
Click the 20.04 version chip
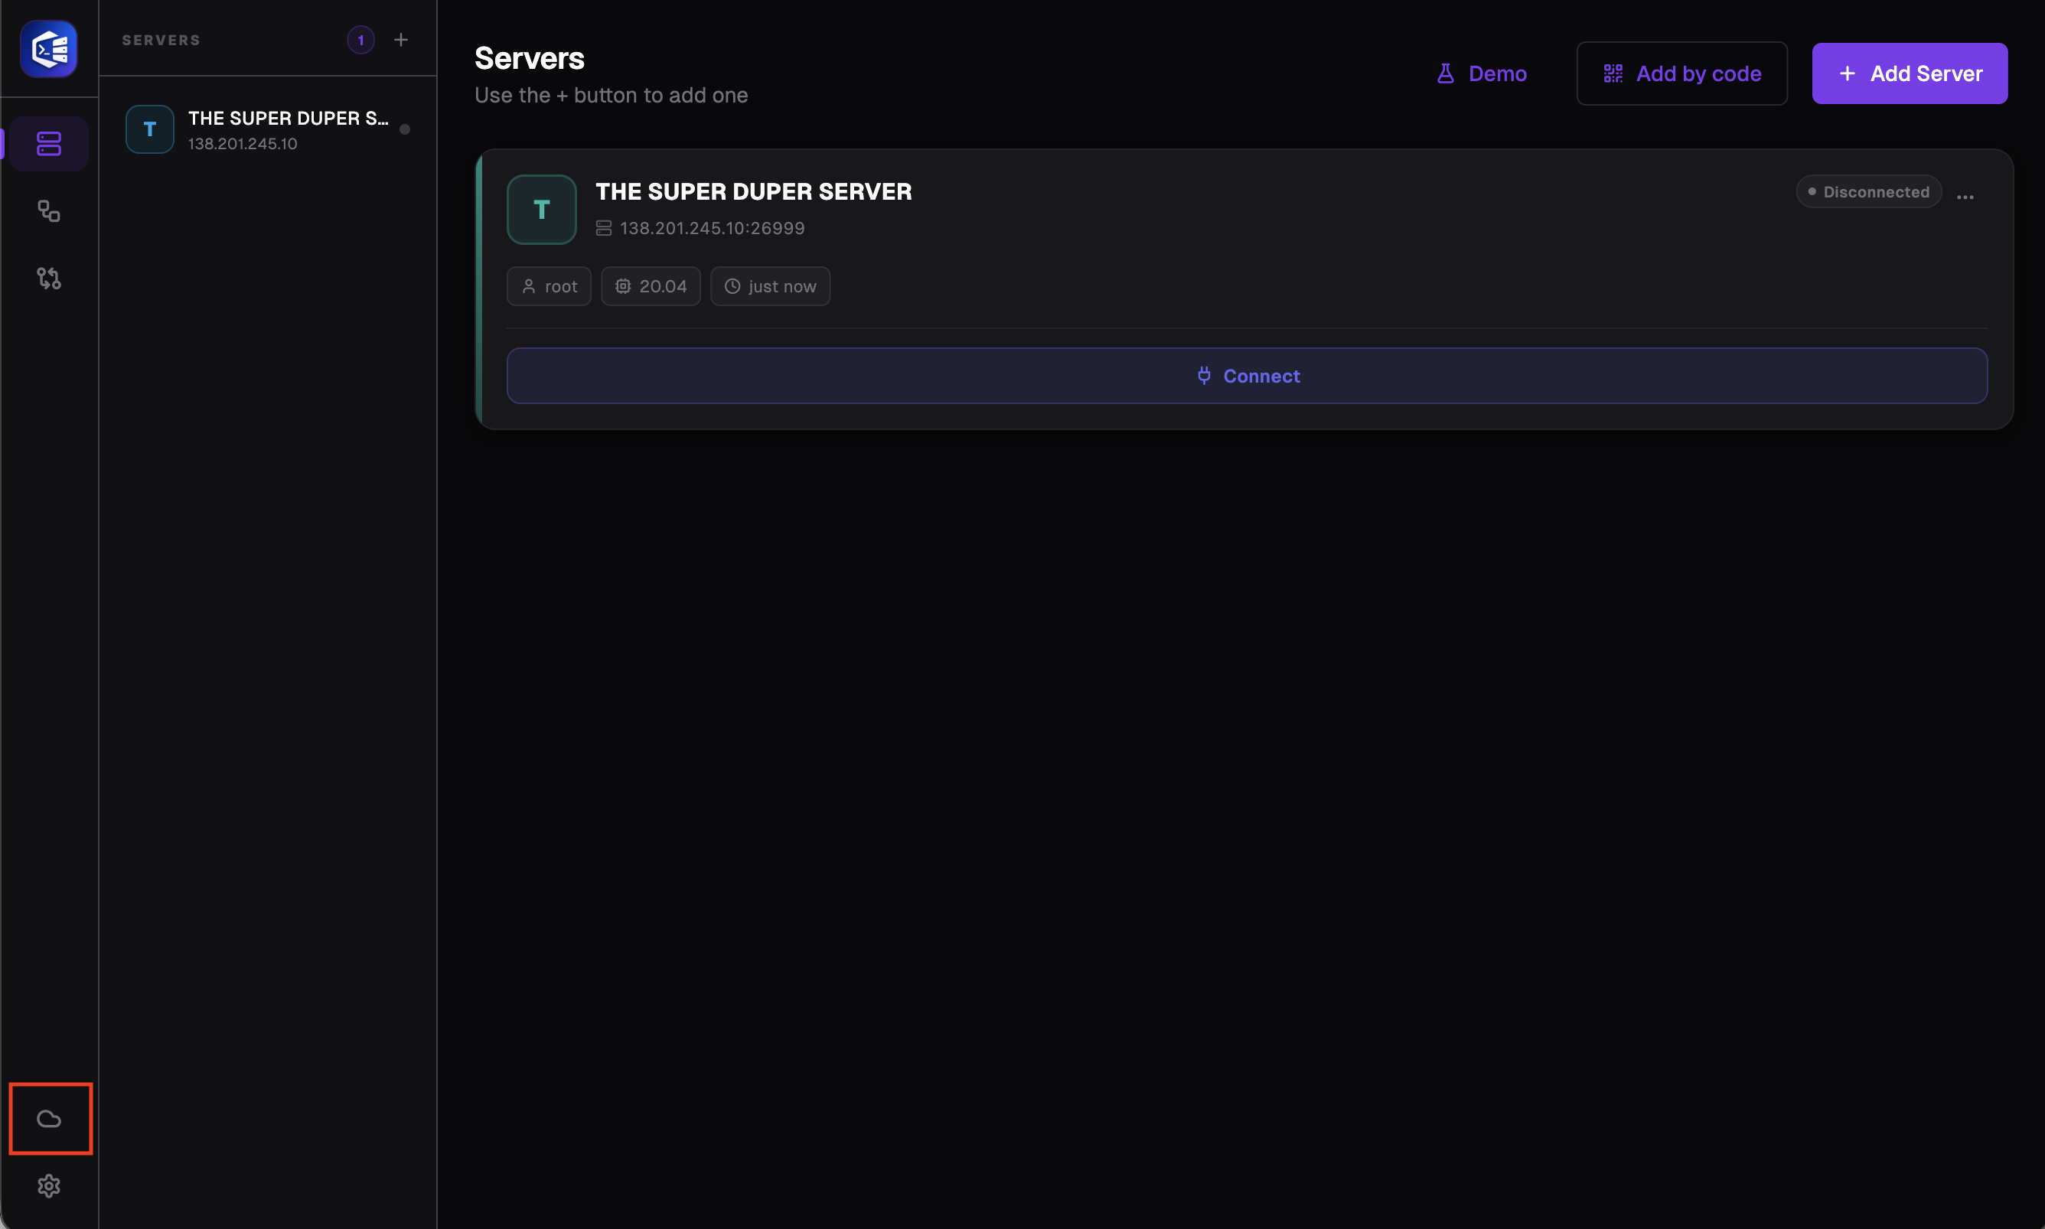click(651, 286)
